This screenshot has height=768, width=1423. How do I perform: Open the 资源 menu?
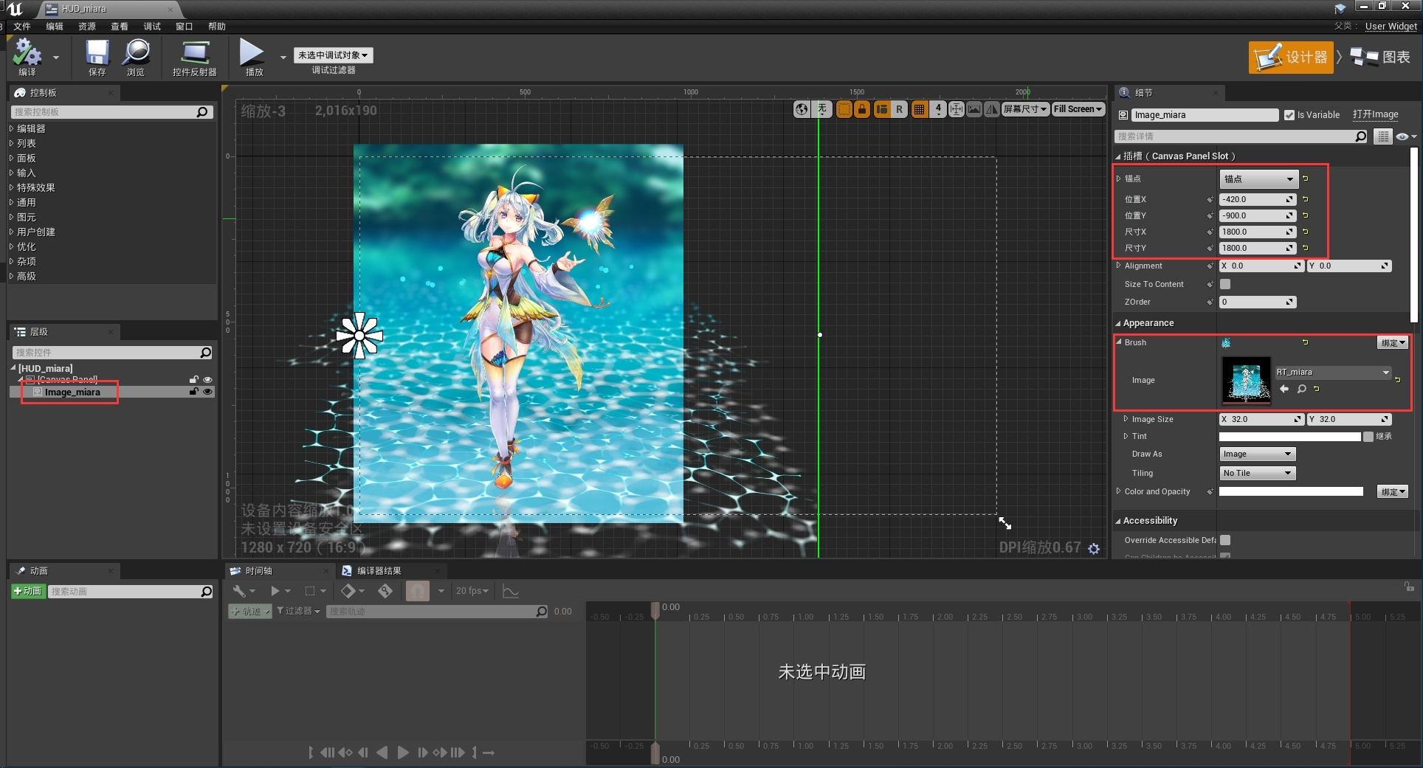[x=87, y=26]
